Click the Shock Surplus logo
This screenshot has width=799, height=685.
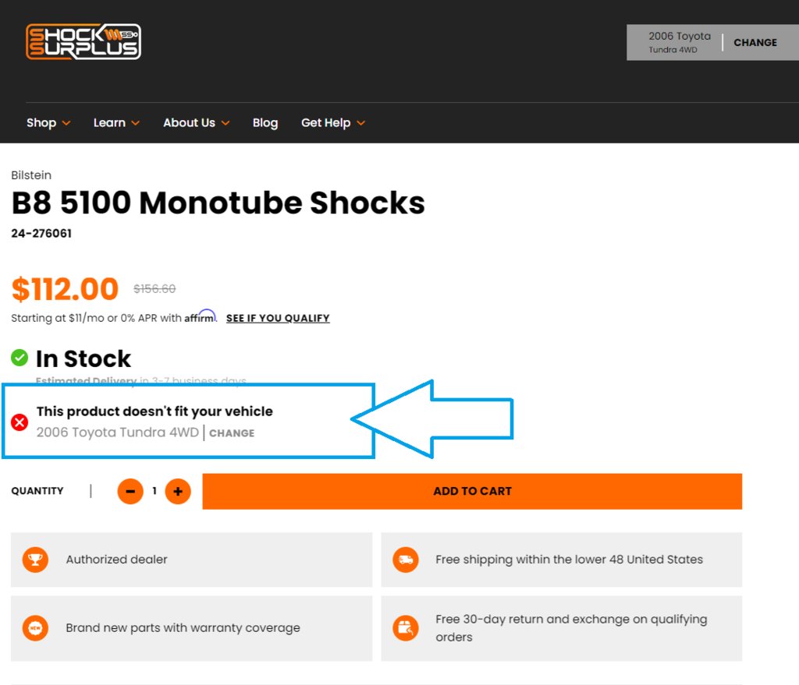tap(83, 42)
